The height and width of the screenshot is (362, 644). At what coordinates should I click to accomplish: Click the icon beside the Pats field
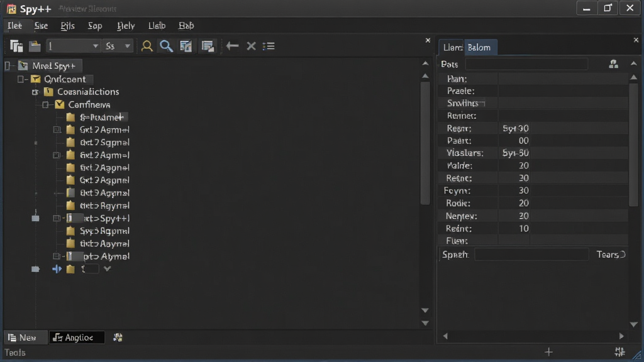[613, 64]
